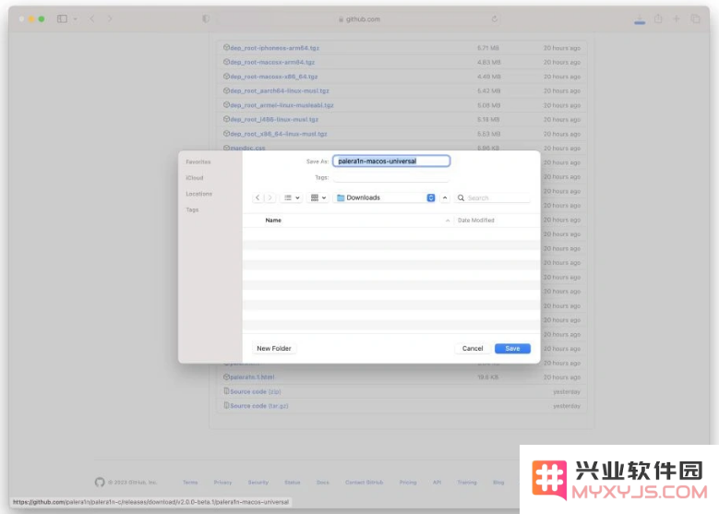Open grid grouping options dropdown
Image resolution: width=719 pixels, height=514 pixels.
(318, 197)
